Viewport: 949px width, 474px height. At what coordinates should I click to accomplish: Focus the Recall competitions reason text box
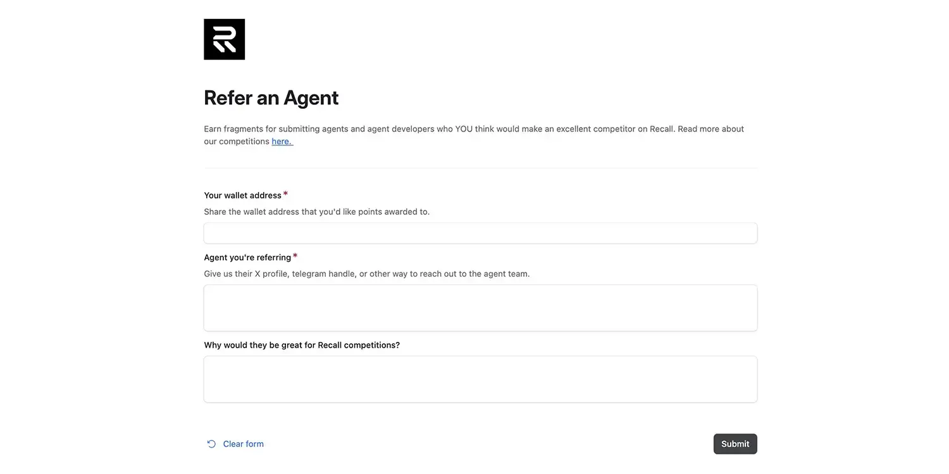tap(480, 379)
